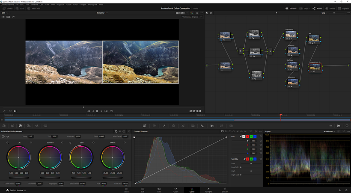Screen dimensions: 351x193
Task: Open the Fairlight menu in menu bar
Action: 83,4
